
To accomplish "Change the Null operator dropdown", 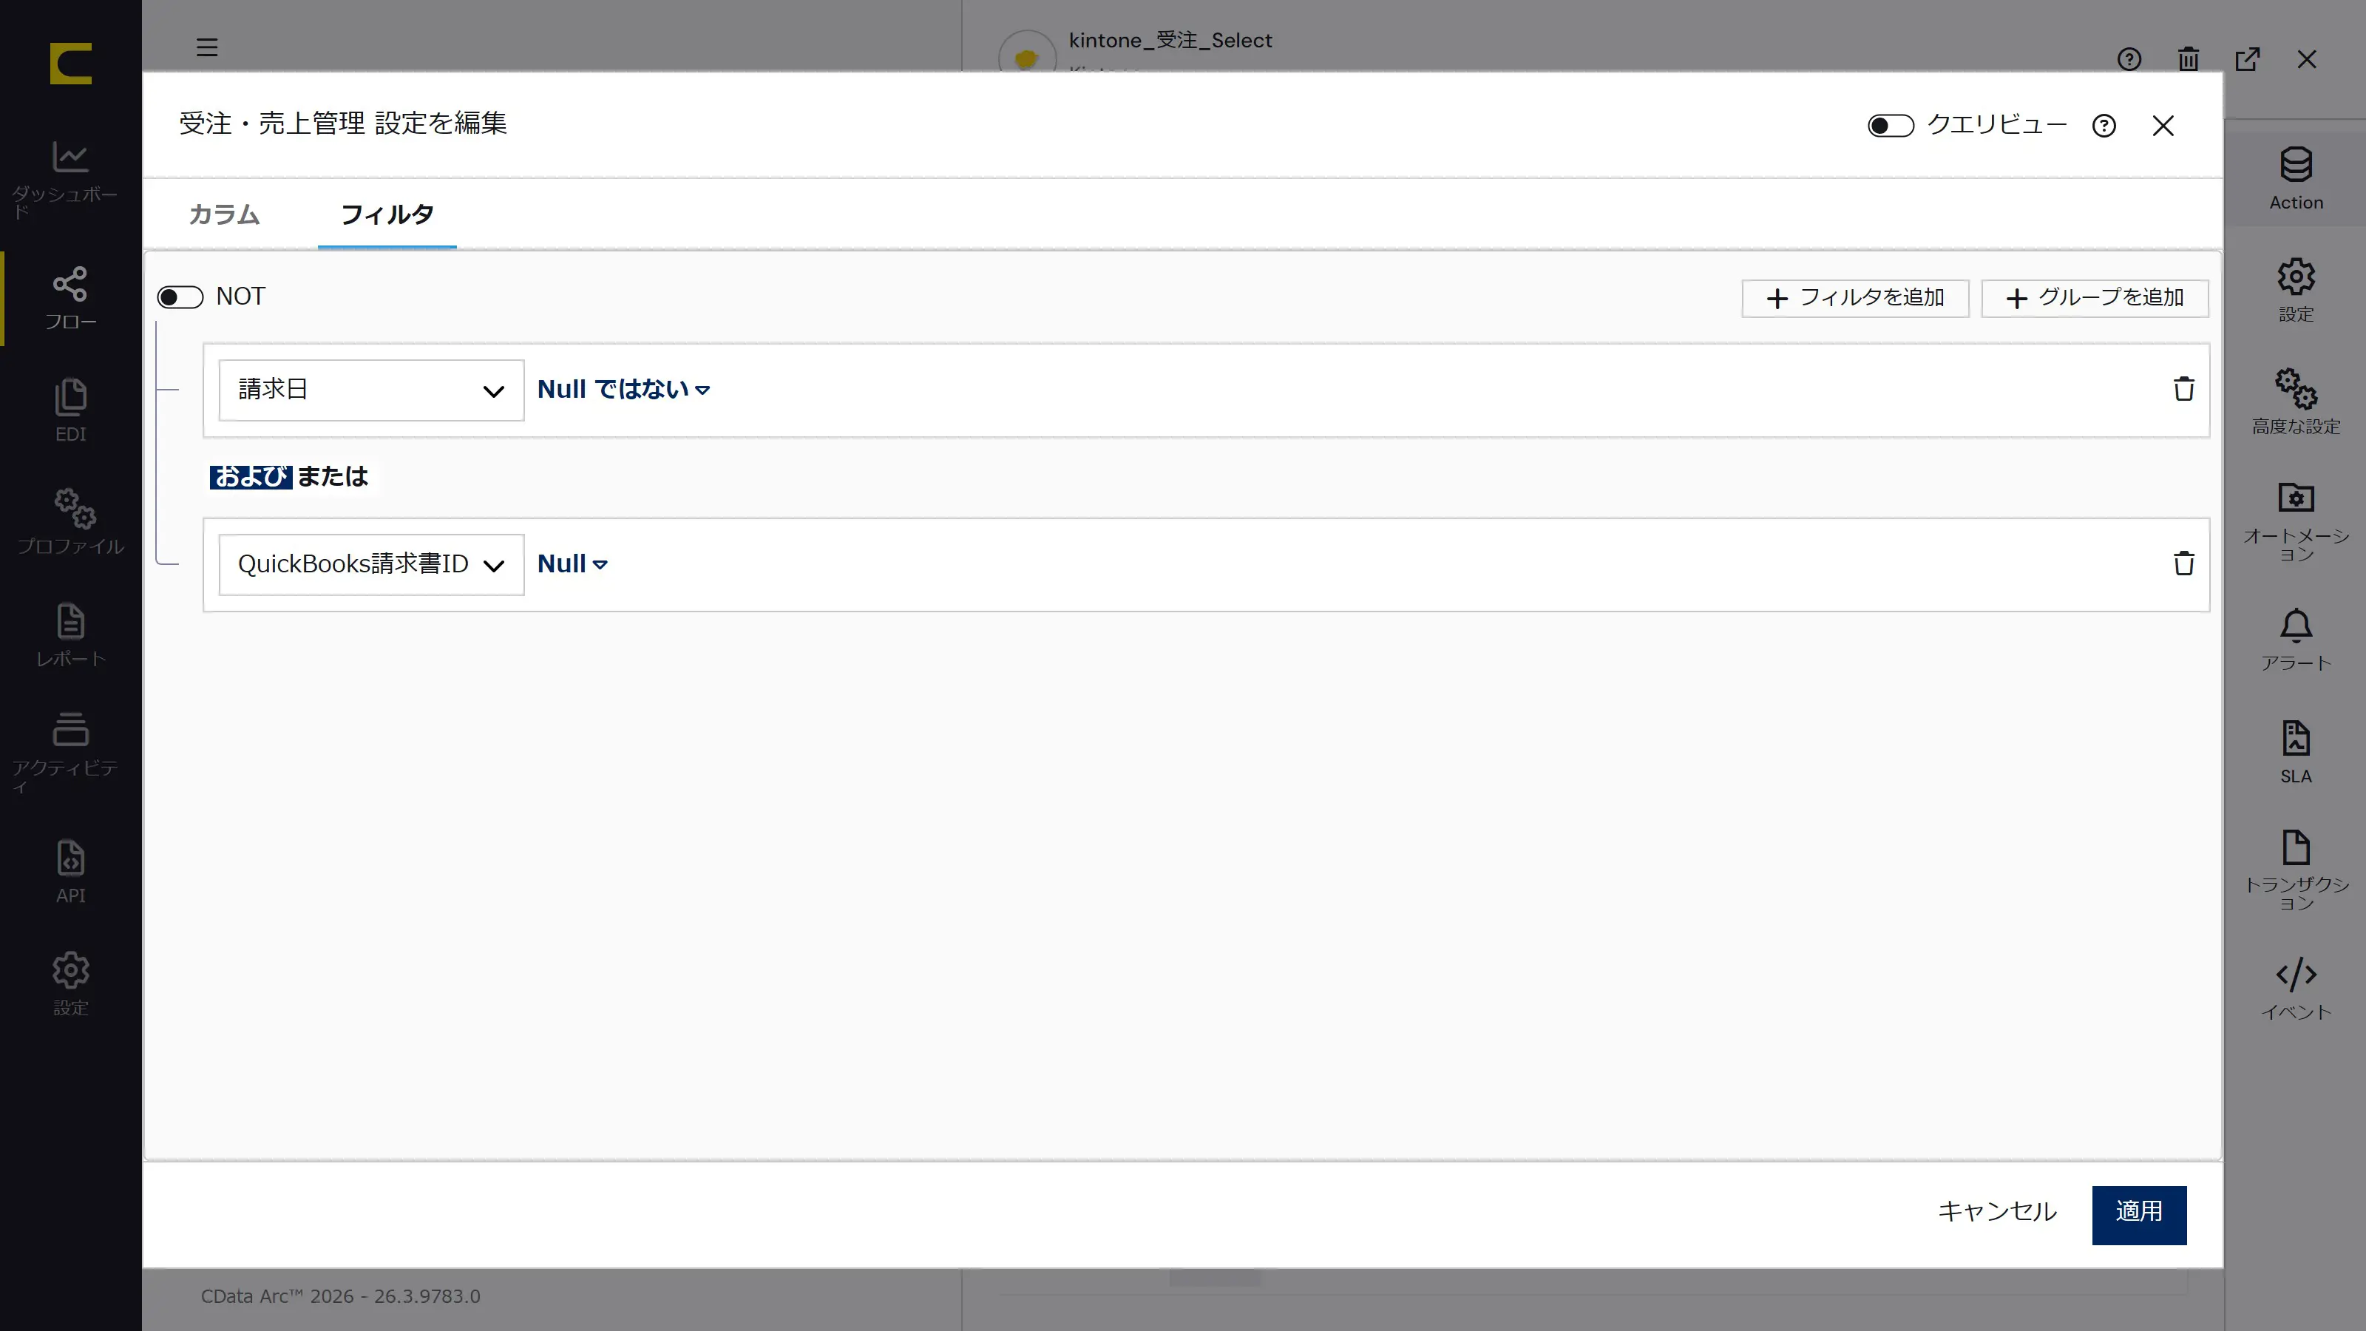I will (572, 564).
